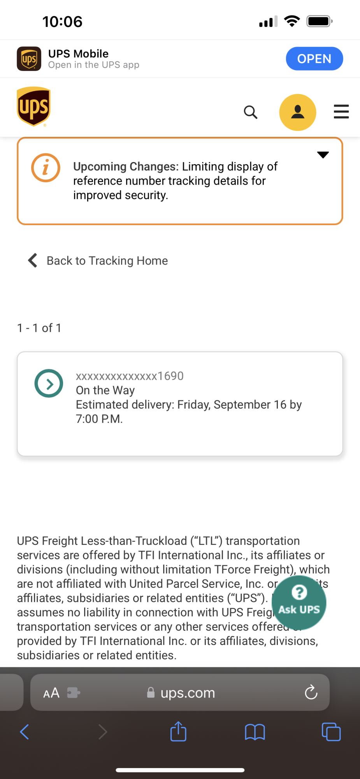Open the Safari share sheet icon
Image resolution: width=360 pixels, height=779 pixels.
click(x=179, y=731)
